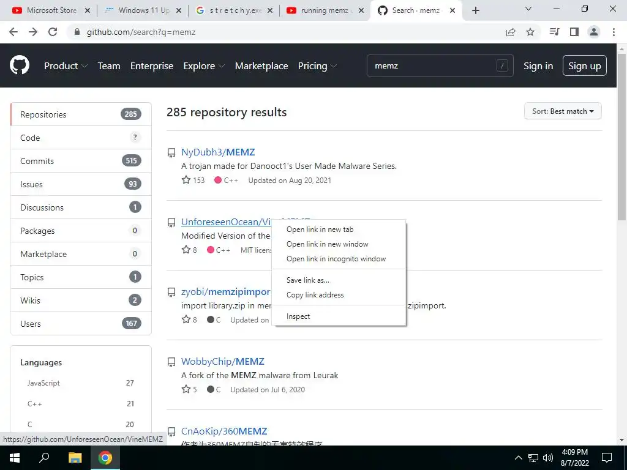Click star icon for WobbyChip/MEMZ
Screen dimensions: 627x470
[x=186, y=389]
